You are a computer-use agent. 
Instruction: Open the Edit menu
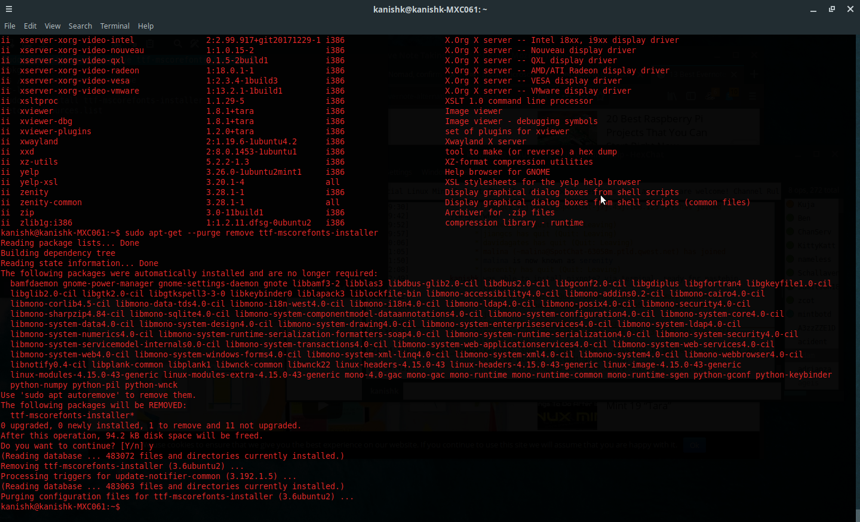click(x=30, y=26)
